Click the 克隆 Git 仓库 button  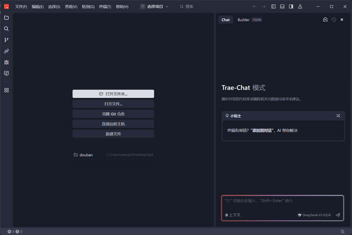(113, 114)
